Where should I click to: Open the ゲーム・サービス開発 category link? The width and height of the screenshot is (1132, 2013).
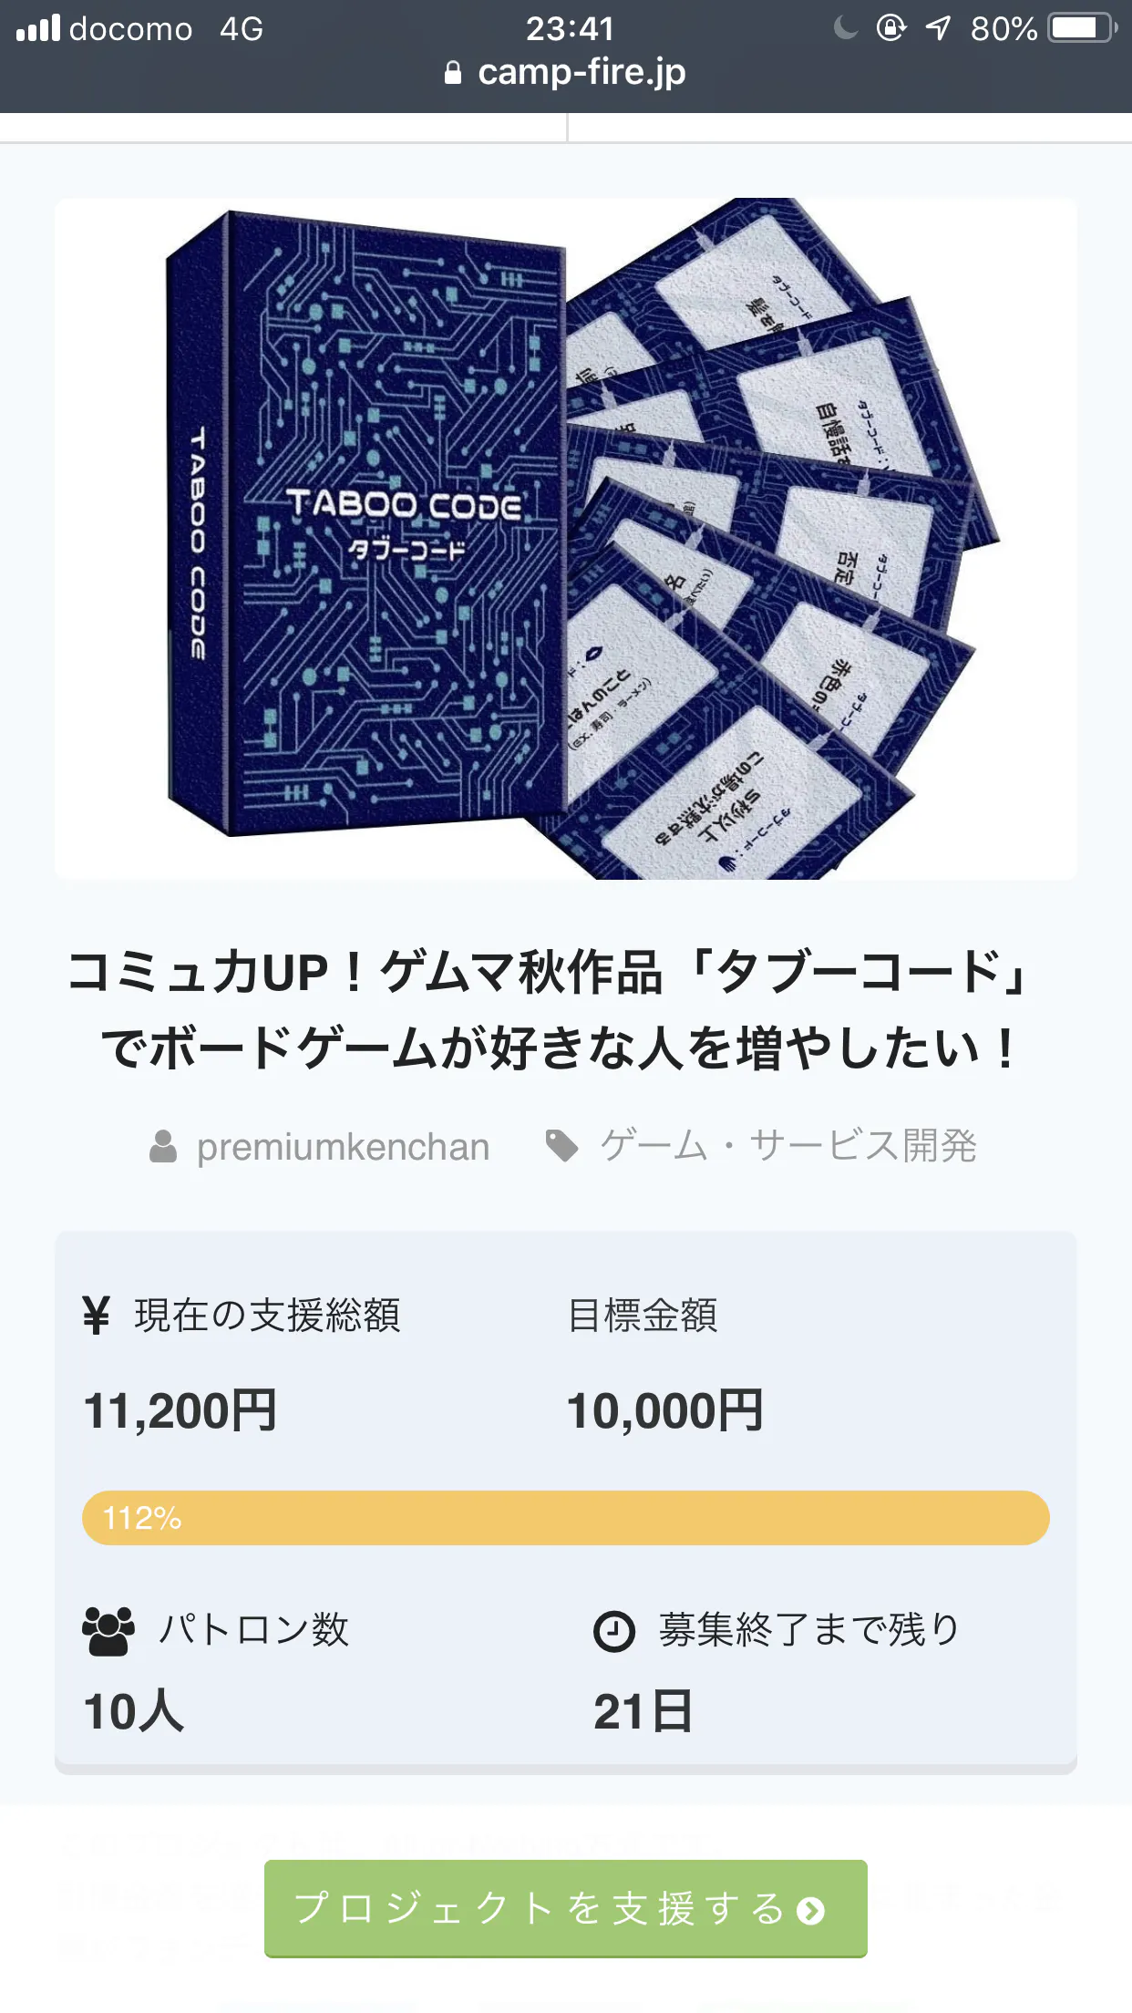click(x=787, y=1146)
